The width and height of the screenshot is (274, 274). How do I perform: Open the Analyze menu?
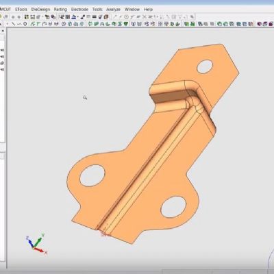113,10
